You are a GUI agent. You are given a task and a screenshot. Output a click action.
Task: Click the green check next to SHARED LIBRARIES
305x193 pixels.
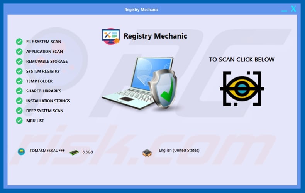pyautogui.click(x=19, y=91)
